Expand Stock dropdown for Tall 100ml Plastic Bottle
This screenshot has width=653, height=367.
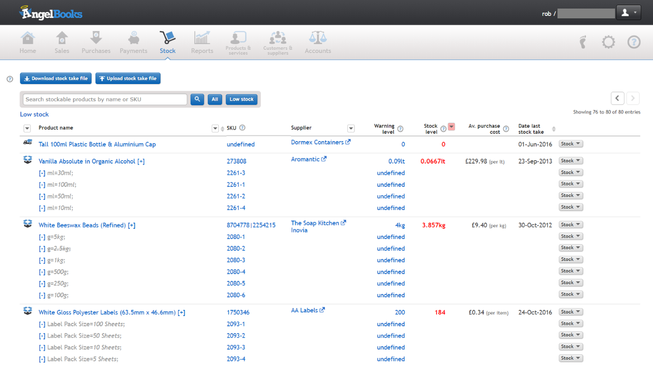pos(570,144)
